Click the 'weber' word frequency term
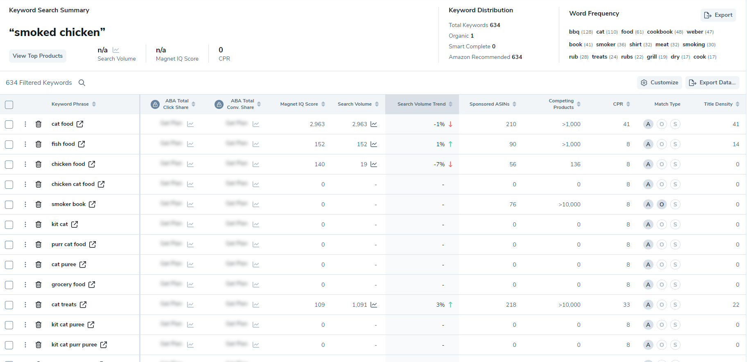 (695, 32)
